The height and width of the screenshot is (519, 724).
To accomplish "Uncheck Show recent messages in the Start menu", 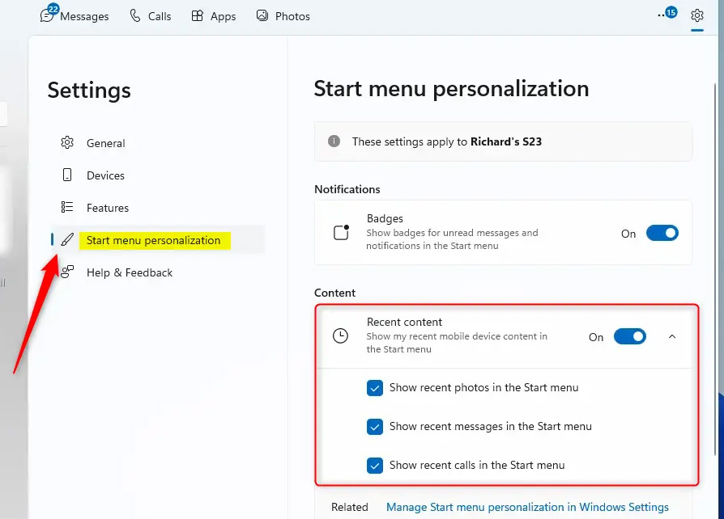I will click(374, 427).
